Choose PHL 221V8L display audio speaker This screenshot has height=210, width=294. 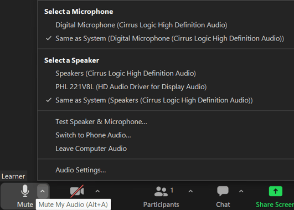[131, 87]
